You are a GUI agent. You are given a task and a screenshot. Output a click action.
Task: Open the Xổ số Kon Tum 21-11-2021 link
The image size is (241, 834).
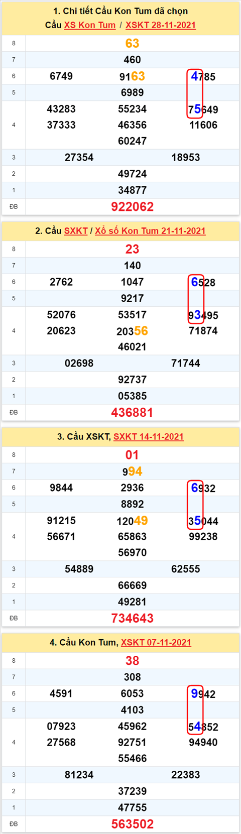[150, 231]
